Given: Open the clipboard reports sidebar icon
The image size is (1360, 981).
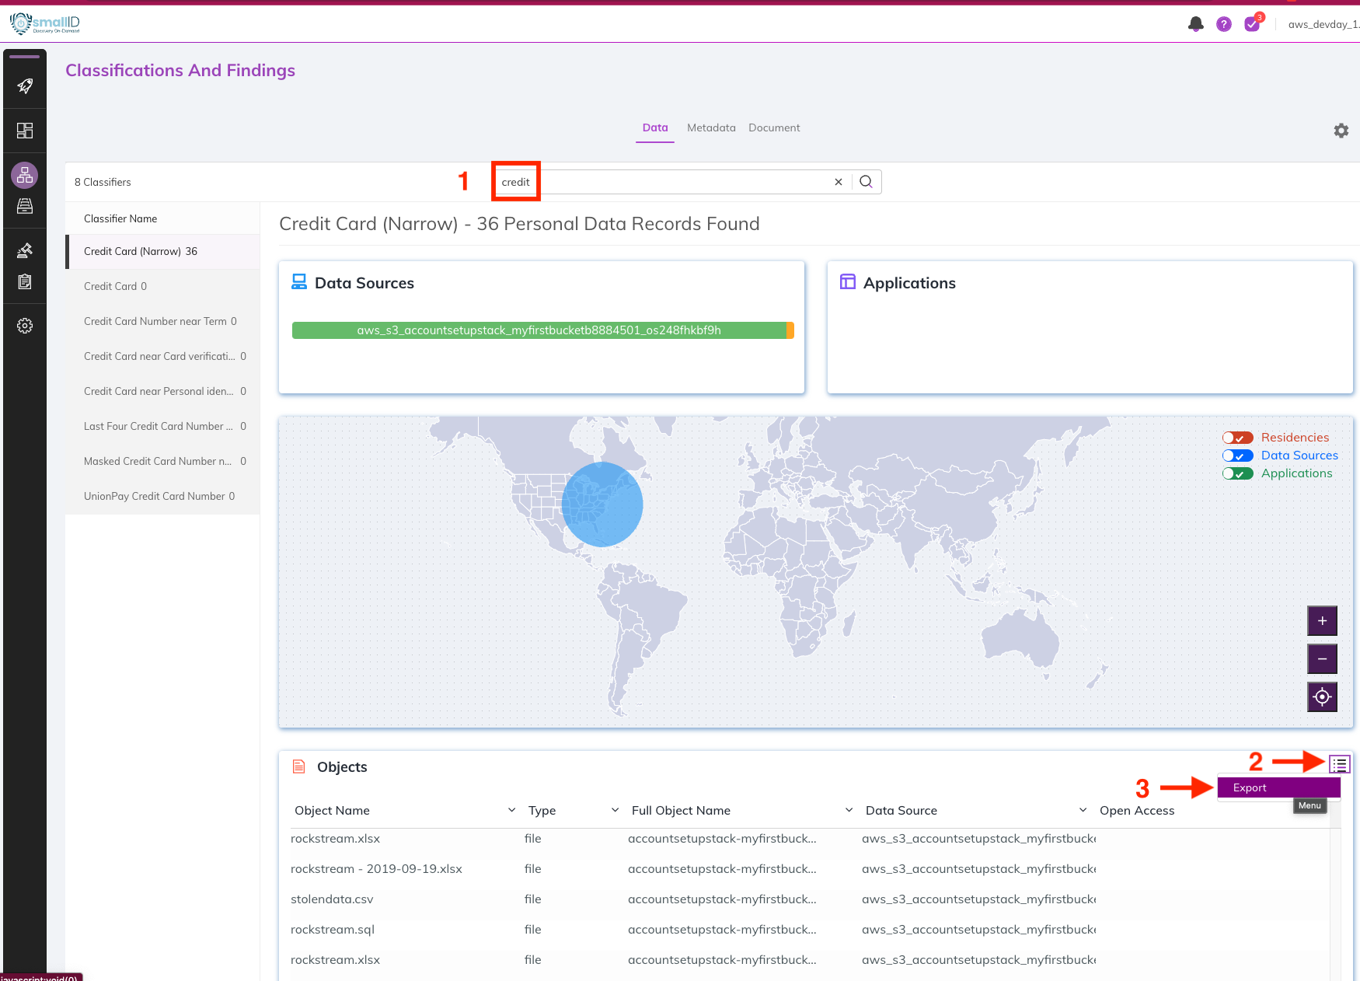Looking at the screenshot, I should coord(25,281).
